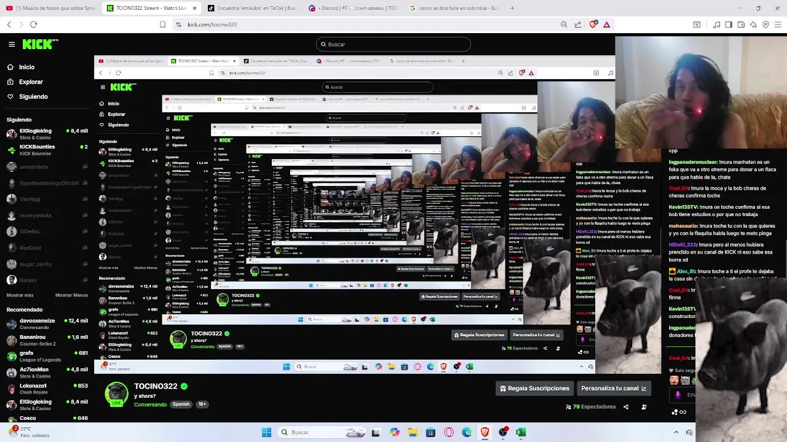Open Benjaz channel in sidebar
Image resolution: width=787 pixels, height=442 pixels.
47,280
